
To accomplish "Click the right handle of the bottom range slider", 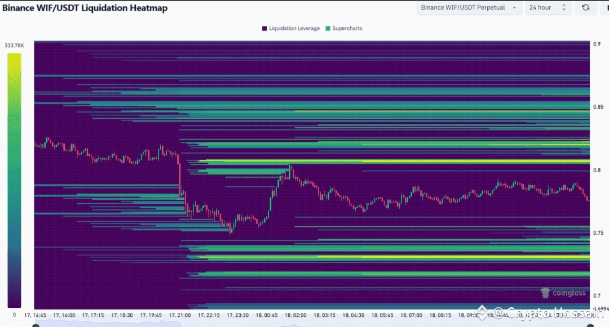I will click(x=590, y=325).
